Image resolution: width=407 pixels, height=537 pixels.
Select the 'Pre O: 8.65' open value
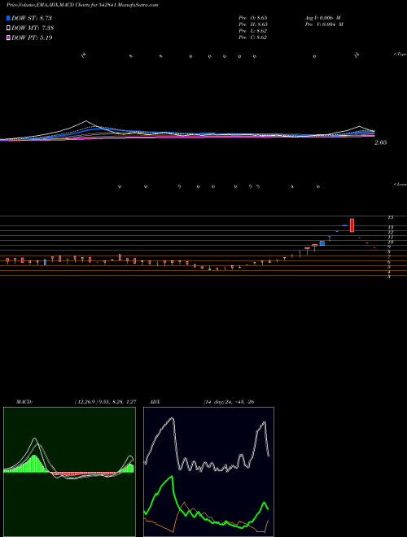tap(253, 17)
